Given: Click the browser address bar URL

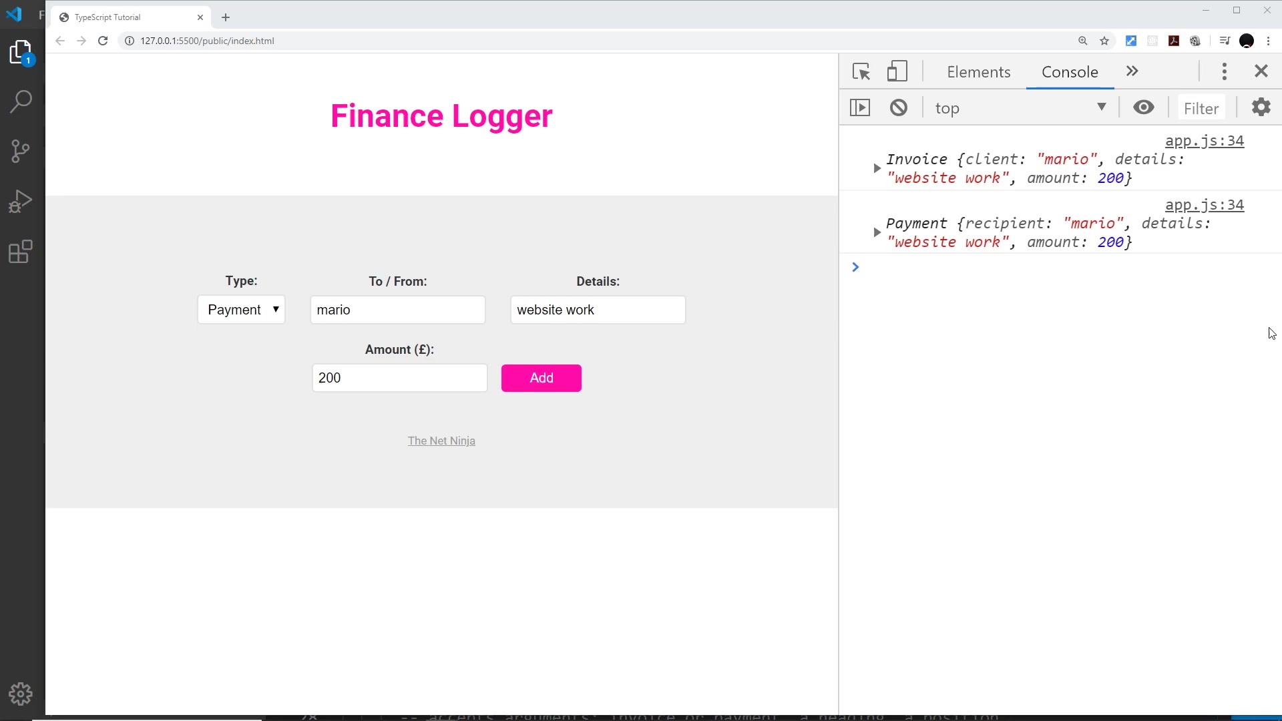Looking at the screenshot, I should coord(207,41).
